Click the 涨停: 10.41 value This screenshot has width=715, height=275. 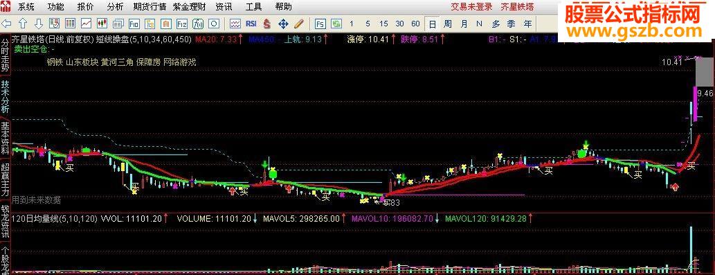[368, 39]
